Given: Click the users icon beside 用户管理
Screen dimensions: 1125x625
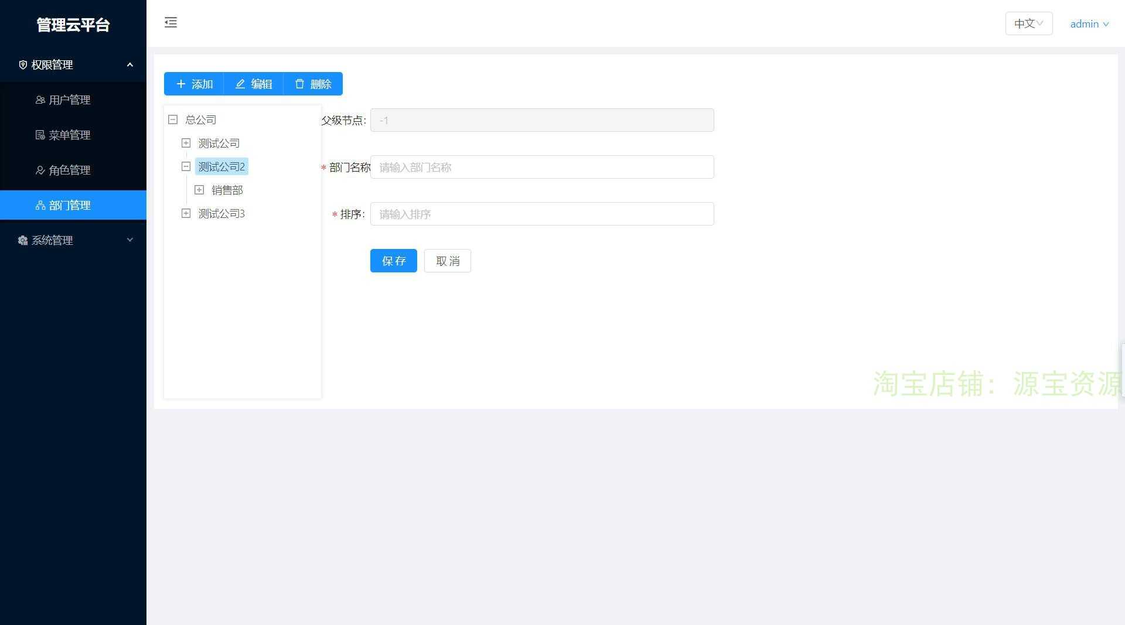Looking at the screenshot, I should [x=40, y=100].
